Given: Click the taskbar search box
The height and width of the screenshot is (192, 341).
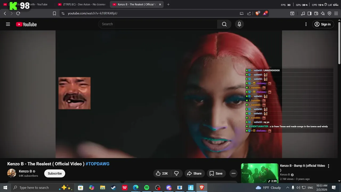Looking at the screenshot, I should tap(42, 187).
